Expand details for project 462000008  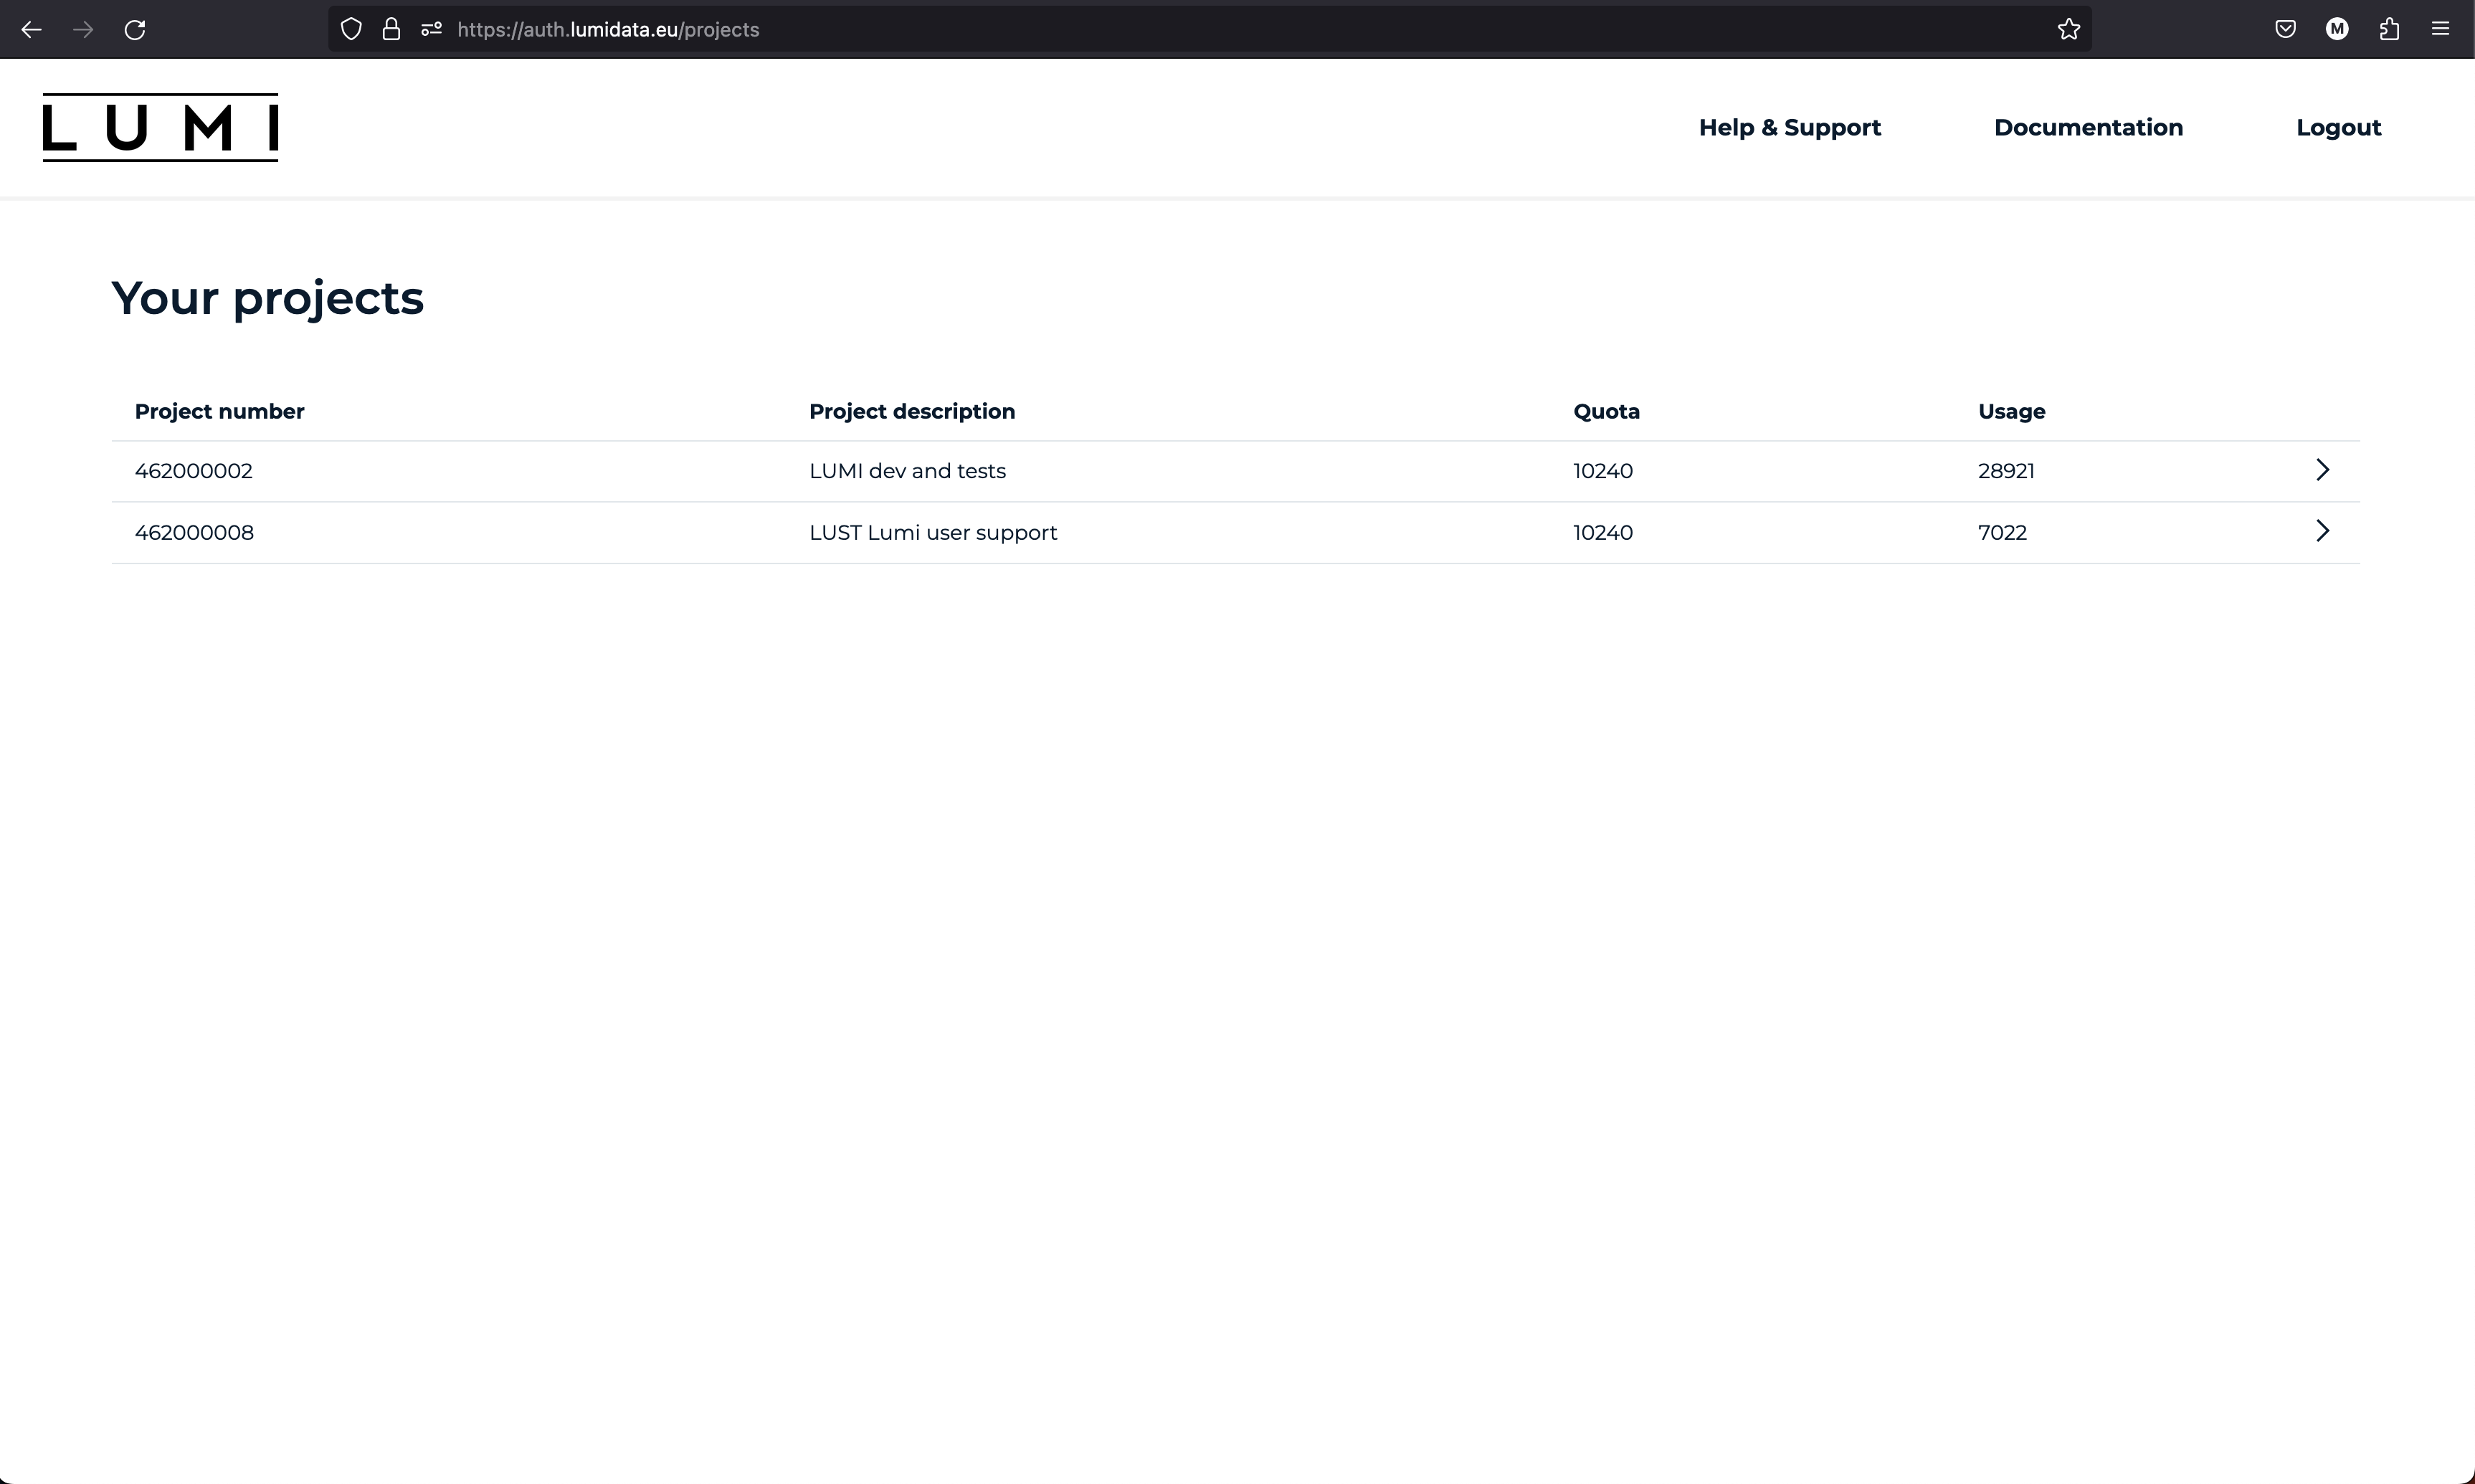pyautogui.click(x=2322, y=531)
